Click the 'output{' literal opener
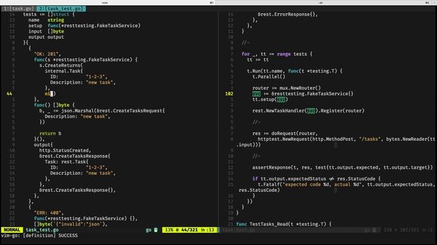Screen dimensions: 437x245 coord(43,145)
